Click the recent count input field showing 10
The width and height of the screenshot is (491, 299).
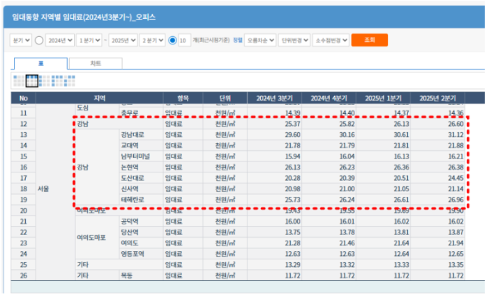click(x=183, y=40)
